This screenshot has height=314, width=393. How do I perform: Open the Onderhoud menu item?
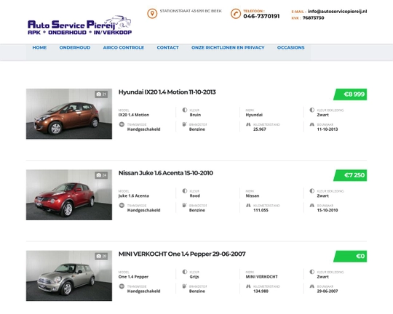click(x=75, y=47)
